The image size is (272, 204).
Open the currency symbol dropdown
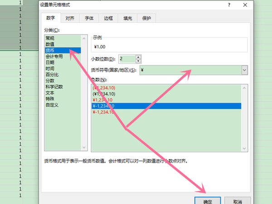pyautogui.click(x=244, y=70)
